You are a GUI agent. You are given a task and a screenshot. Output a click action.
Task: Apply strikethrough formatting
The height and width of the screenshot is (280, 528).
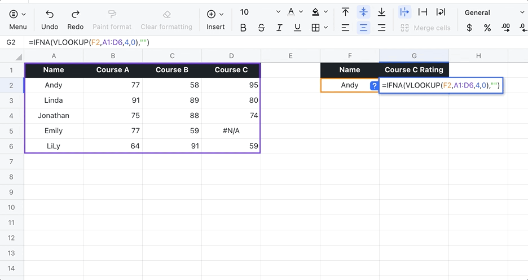(261, 28)
